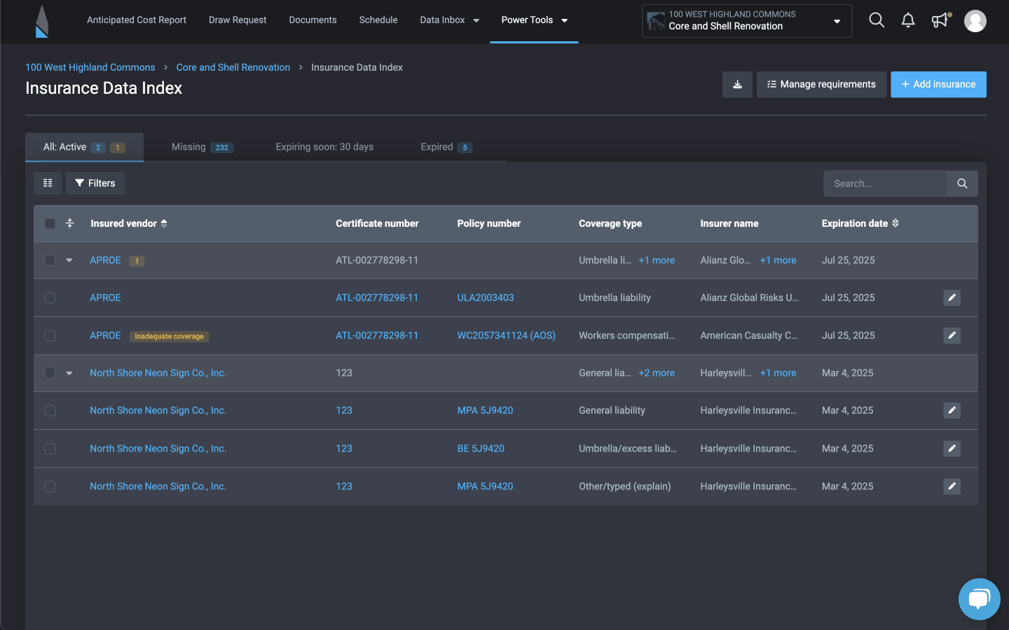The height and width of the screenshot is (630, 1009).
Task: Open the global search magnifier icon
Action: pos(877,20)
